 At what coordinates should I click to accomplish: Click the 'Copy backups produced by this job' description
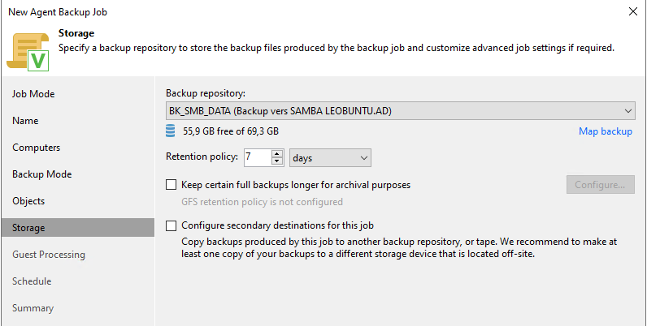399,248
